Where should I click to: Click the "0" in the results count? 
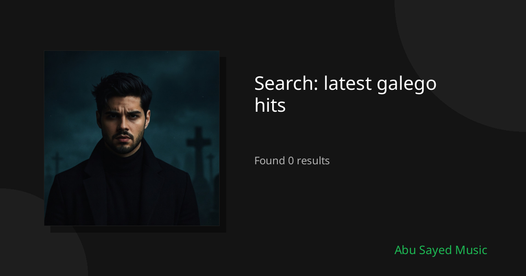[x=291, y=161]
